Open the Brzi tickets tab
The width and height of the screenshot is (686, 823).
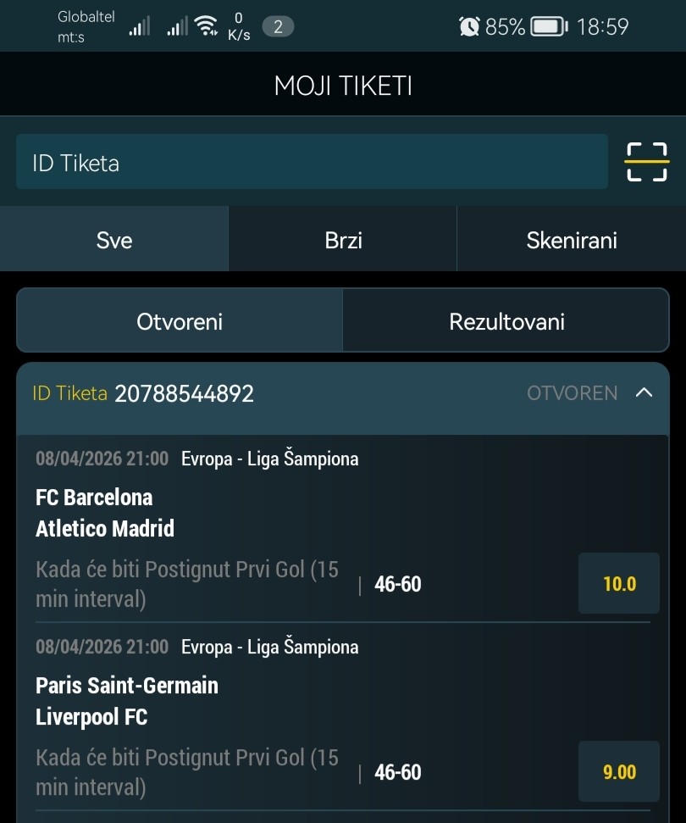click(x=343, y=240)
